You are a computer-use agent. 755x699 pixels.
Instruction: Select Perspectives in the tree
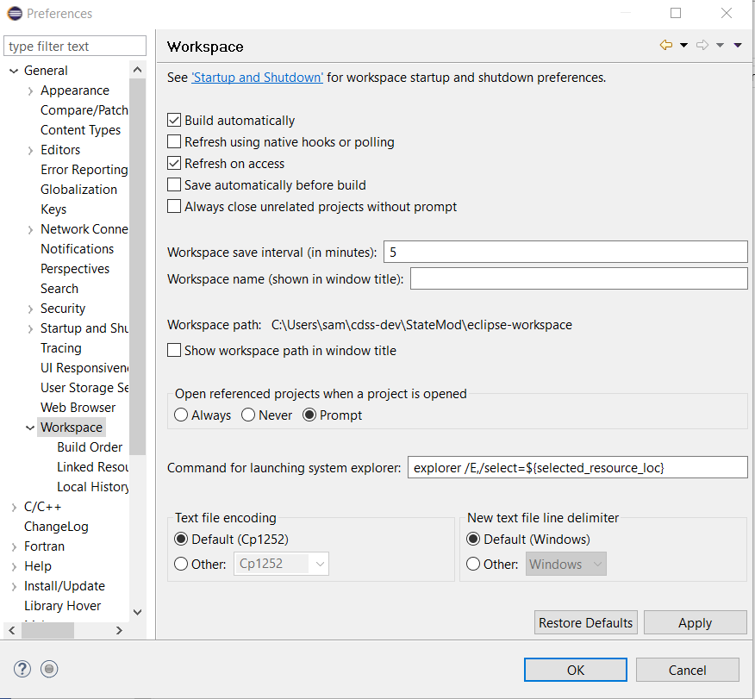75,269
